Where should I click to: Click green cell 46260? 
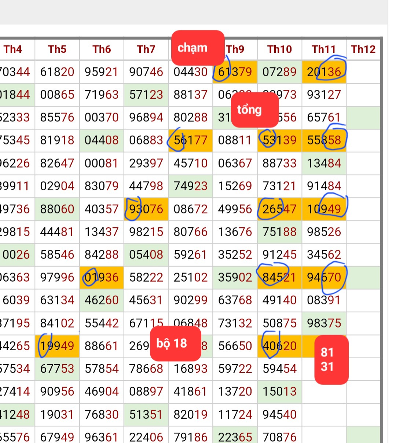pyautogui.click(x=102, y=300)
